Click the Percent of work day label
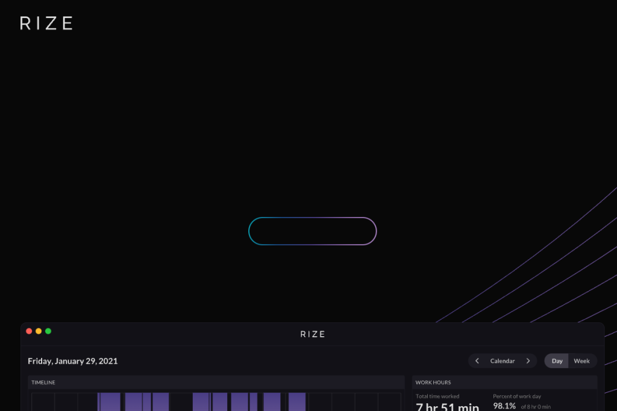Screen dimensions: 617x411 click(x=517, y=397)
